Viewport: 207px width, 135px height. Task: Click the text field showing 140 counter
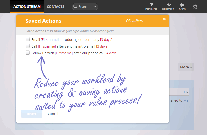(179, 92)
